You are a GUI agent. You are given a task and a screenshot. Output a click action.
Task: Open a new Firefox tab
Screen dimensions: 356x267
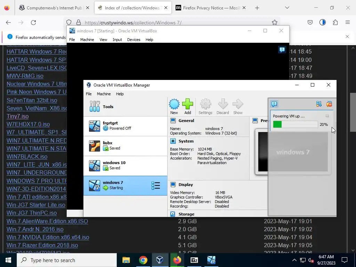[x=257, y=8]
